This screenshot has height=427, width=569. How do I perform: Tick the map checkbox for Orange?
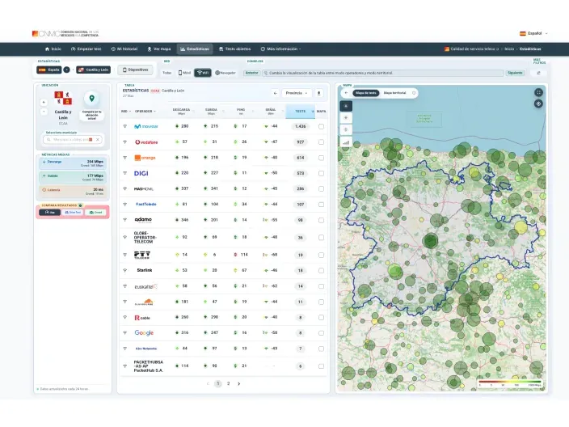(x=321, y=158)
